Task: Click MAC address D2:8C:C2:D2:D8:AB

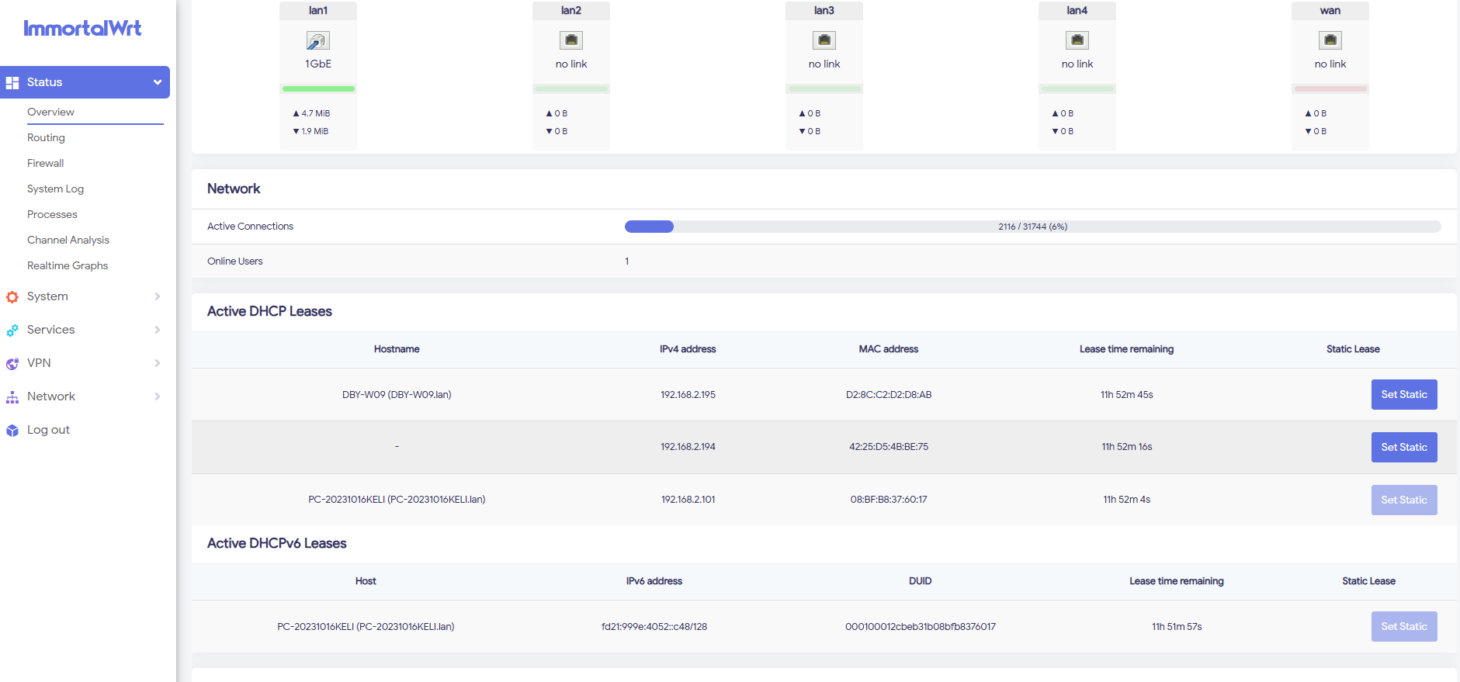Action: [x=889, y=395]
